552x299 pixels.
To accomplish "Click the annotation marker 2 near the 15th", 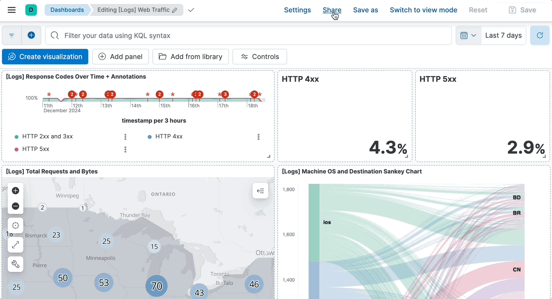I will tap(160, 94).
